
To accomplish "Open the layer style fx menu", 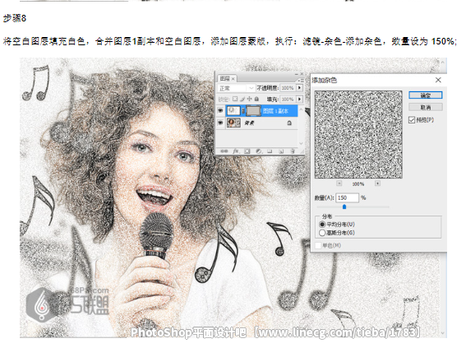I will coord(236,151).
